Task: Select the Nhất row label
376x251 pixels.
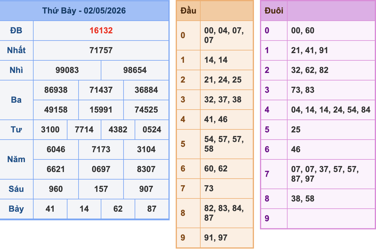Action: [x=16, y=50]
